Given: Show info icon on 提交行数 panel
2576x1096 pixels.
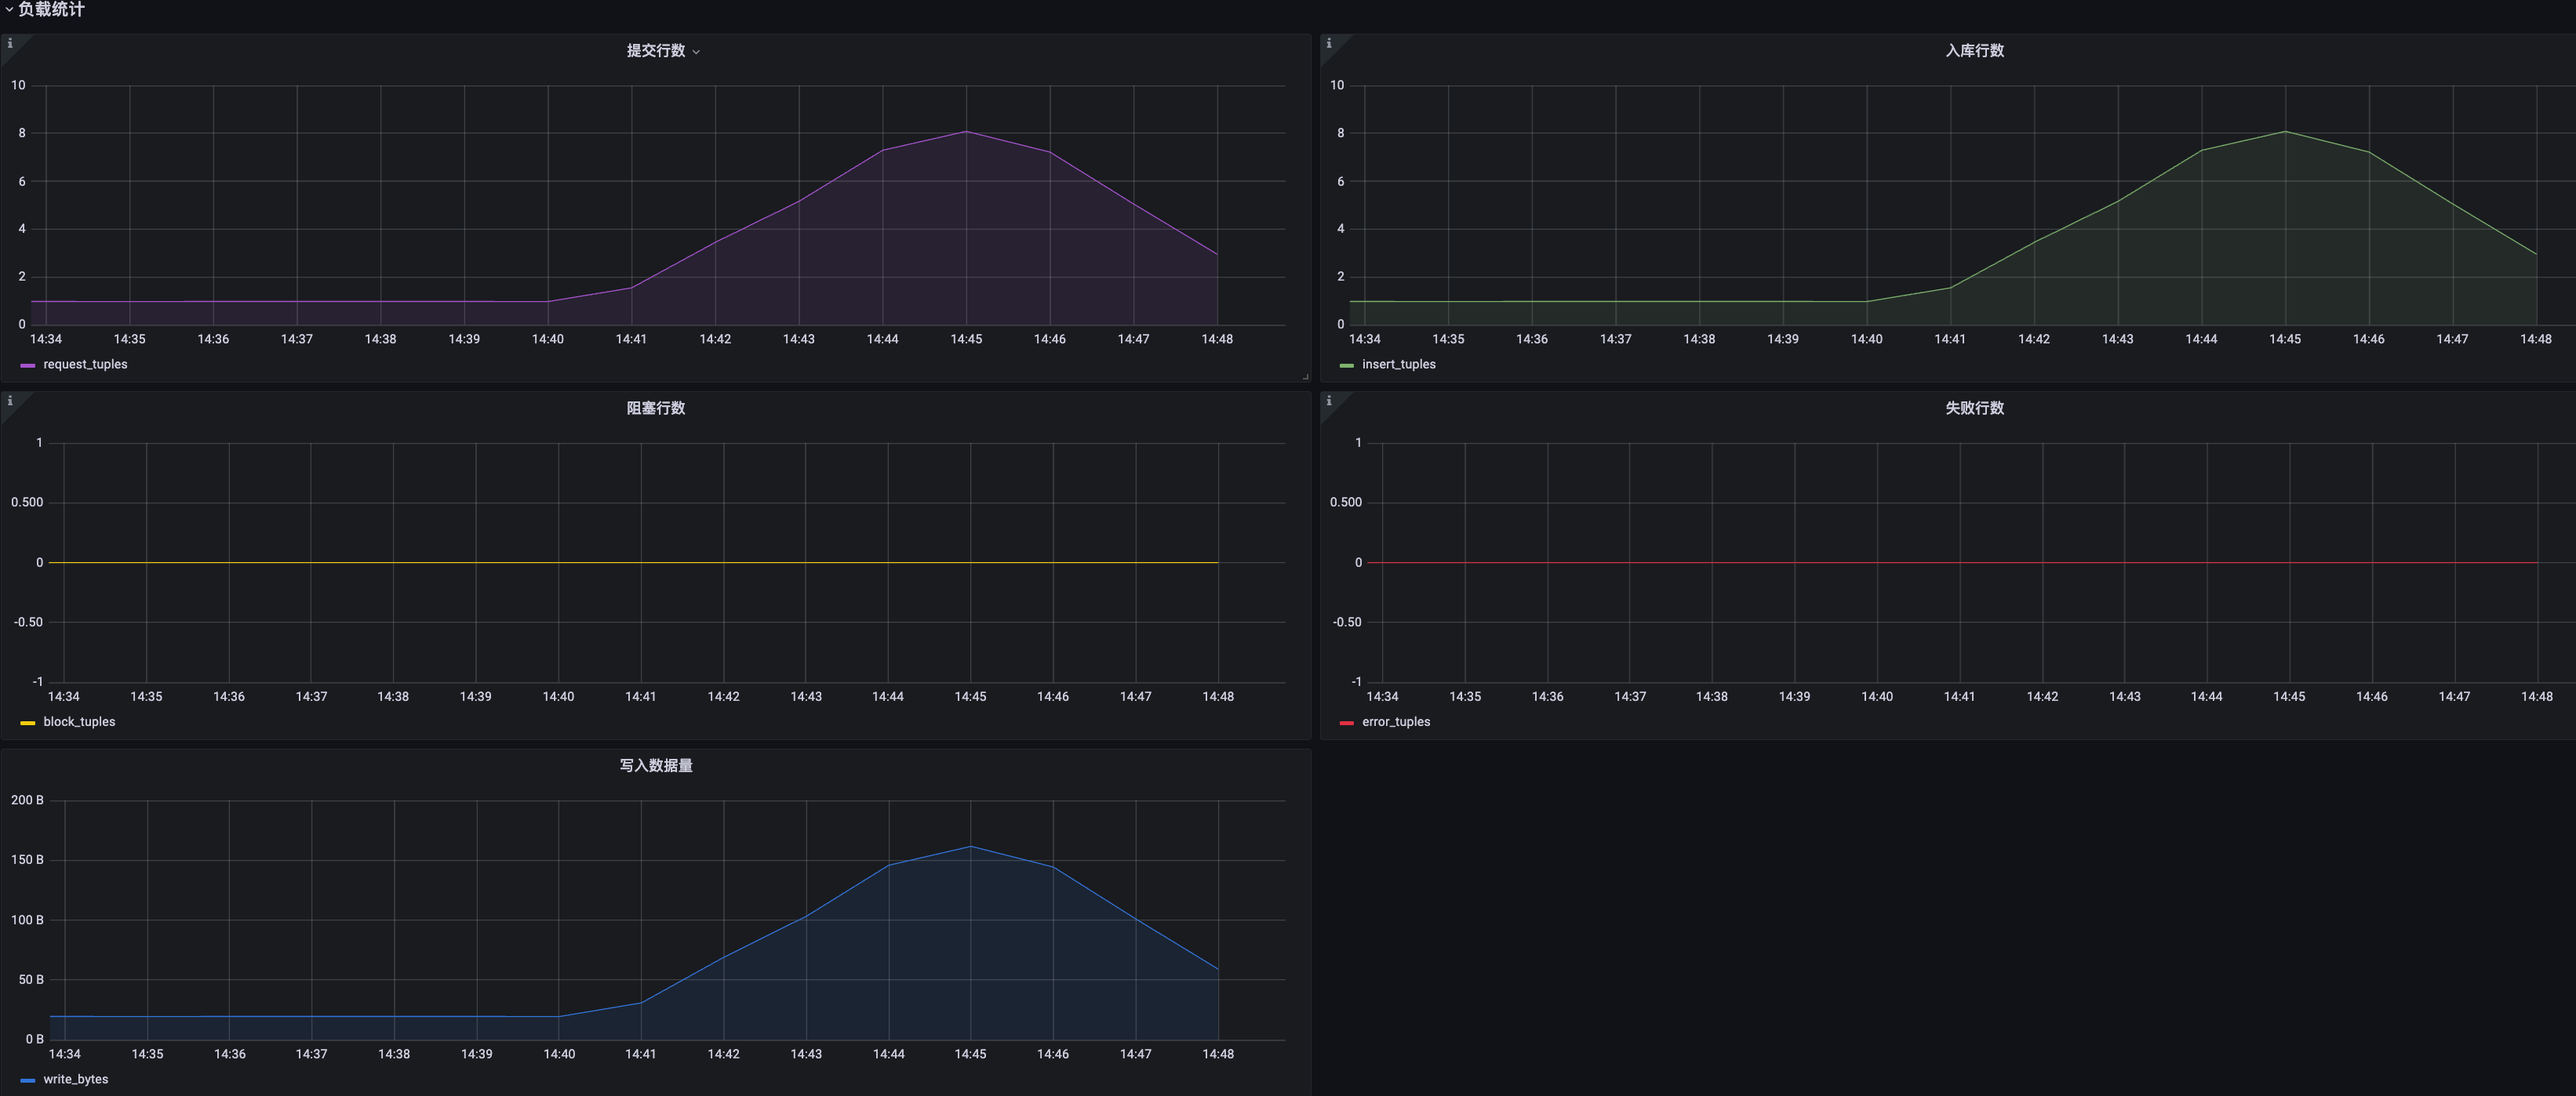Looking at the screenshot, I should point(10,43).
